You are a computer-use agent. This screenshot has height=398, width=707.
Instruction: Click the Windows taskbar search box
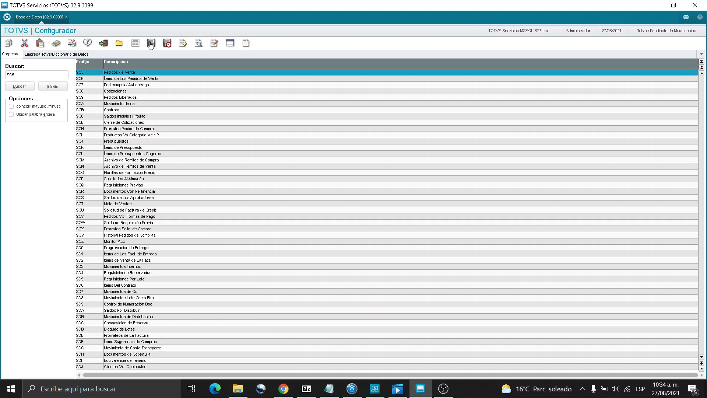point(101,389)
